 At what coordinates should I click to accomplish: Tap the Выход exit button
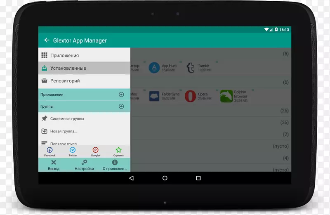[x=54, y=165]
